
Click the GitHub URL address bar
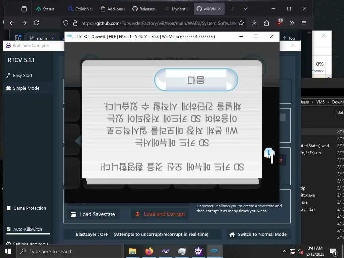coord(159,23)
